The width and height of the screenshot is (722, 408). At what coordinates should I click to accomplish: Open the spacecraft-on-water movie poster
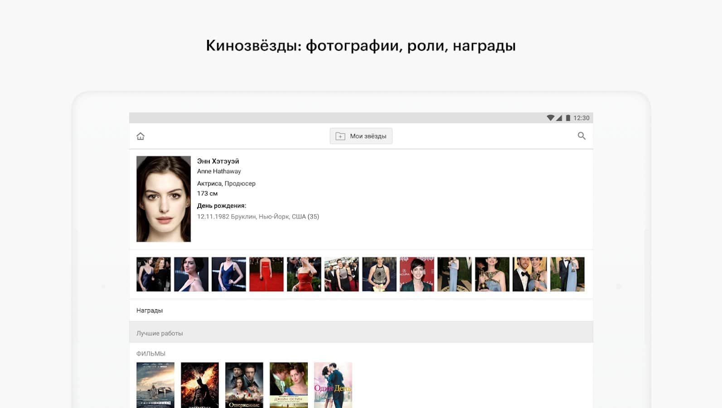point(155,385)
